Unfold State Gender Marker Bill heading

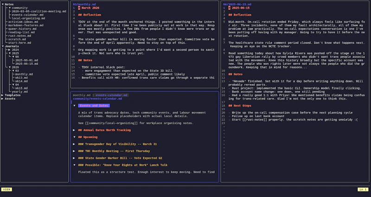pyautogui.click(x=74, y=158)
